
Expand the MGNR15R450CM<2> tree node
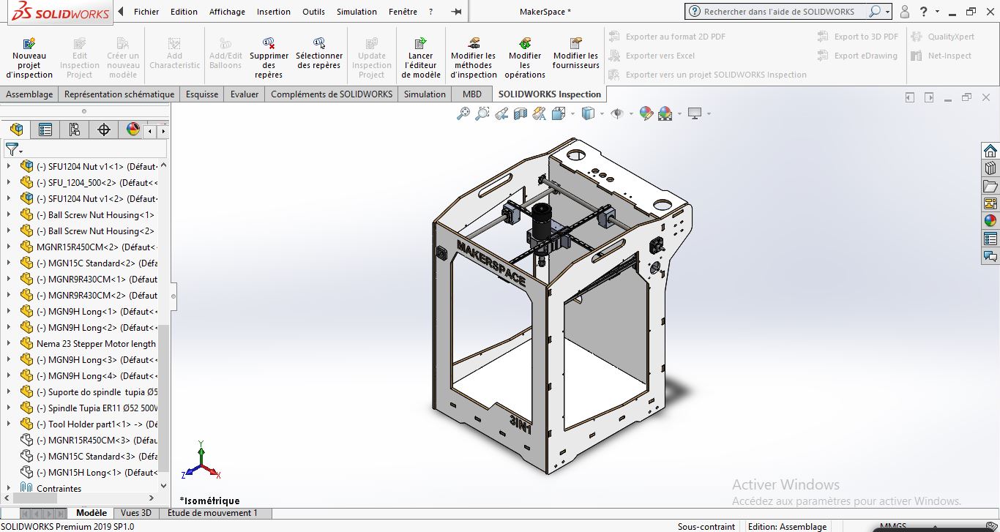9,247
